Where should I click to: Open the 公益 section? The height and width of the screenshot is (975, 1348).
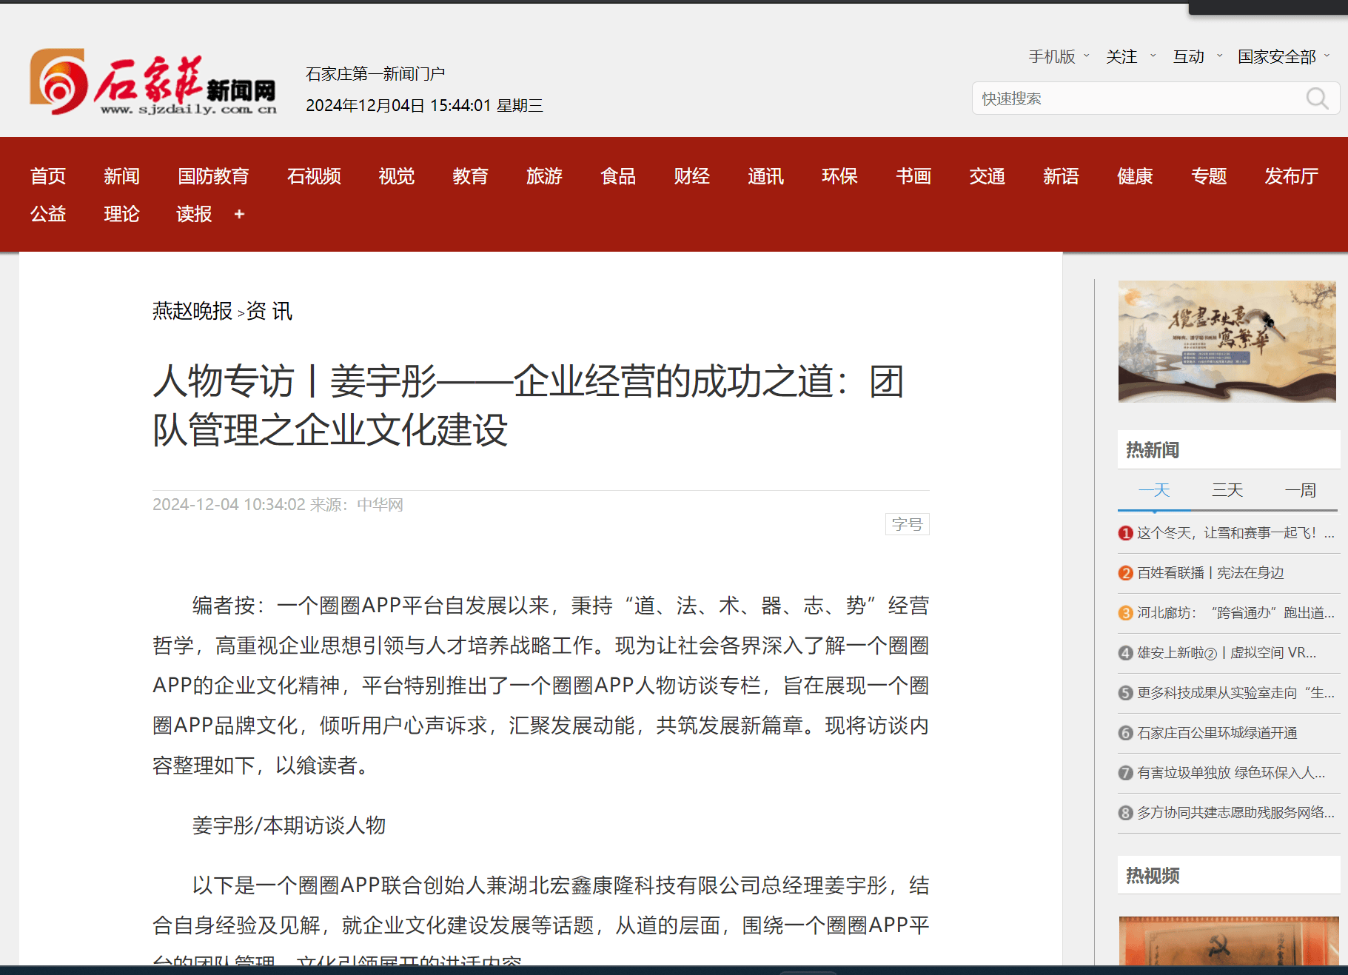[48, 214]
